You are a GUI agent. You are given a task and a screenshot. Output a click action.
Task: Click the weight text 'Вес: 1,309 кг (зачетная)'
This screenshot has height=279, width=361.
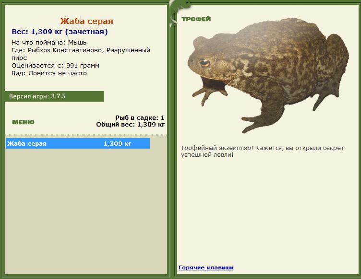tap(60, 32)
